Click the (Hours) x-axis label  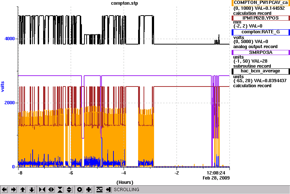click(x=125, y=182)
